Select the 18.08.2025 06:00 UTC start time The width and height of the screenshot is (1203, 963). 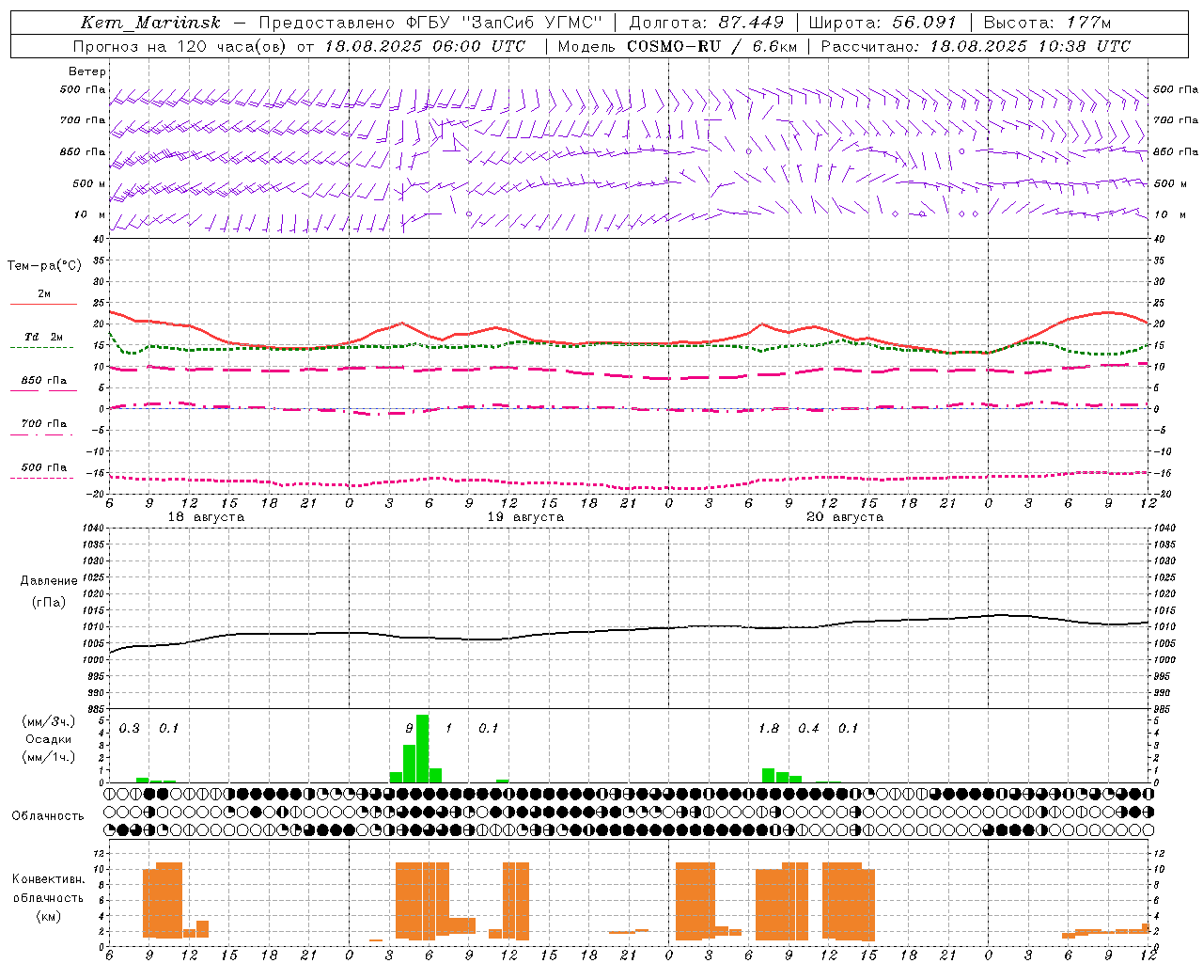click(x=425, y=46)
